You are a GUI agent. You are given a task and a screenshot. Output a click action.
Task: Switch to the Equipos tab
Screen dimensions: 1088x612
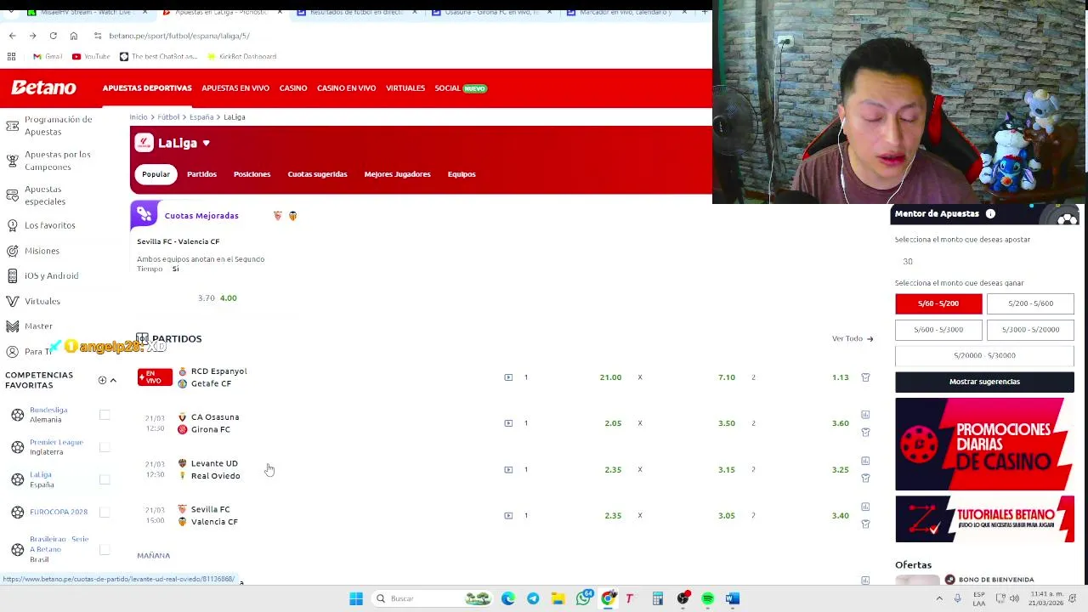pyautogui.click(x=462, y=174)
